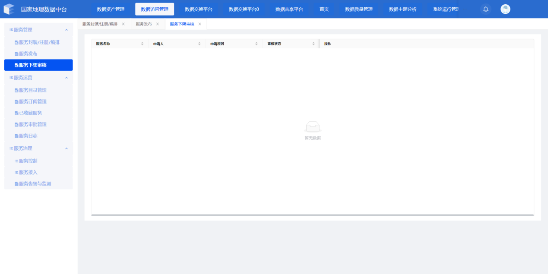Close the 服务下架审核 tab
The height and width of the screenshot is (274, 548).
point(200,24)
